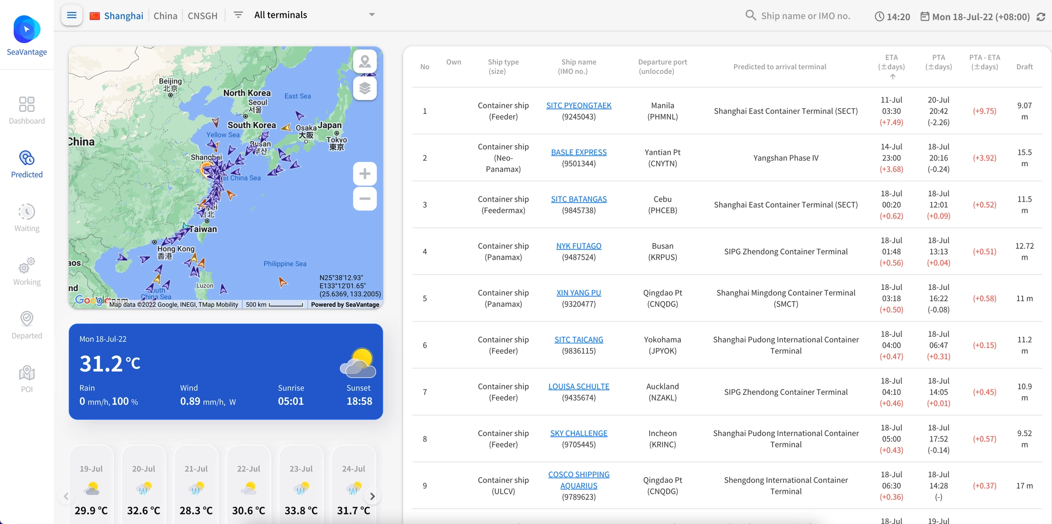Open the POI sidebar section
The height and width of the screenshot is (524, 1052).
click(27, 379)
